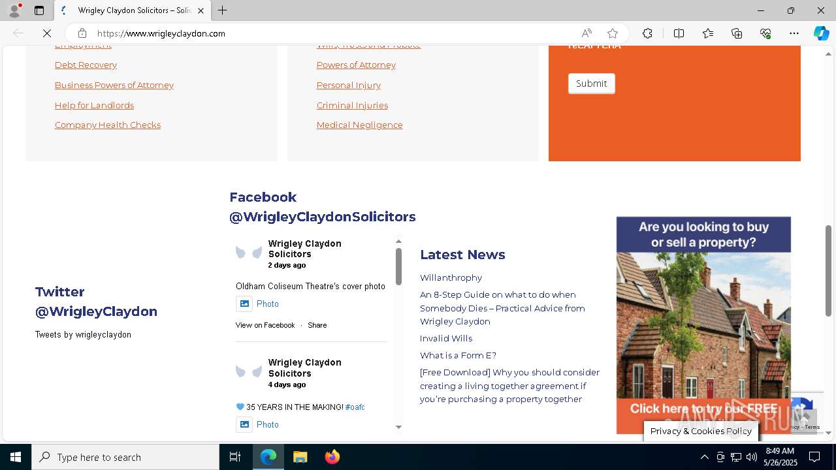Open the Extensions menu
The image size is (836, 470).
pyautogui.click(x=647, y=33)
